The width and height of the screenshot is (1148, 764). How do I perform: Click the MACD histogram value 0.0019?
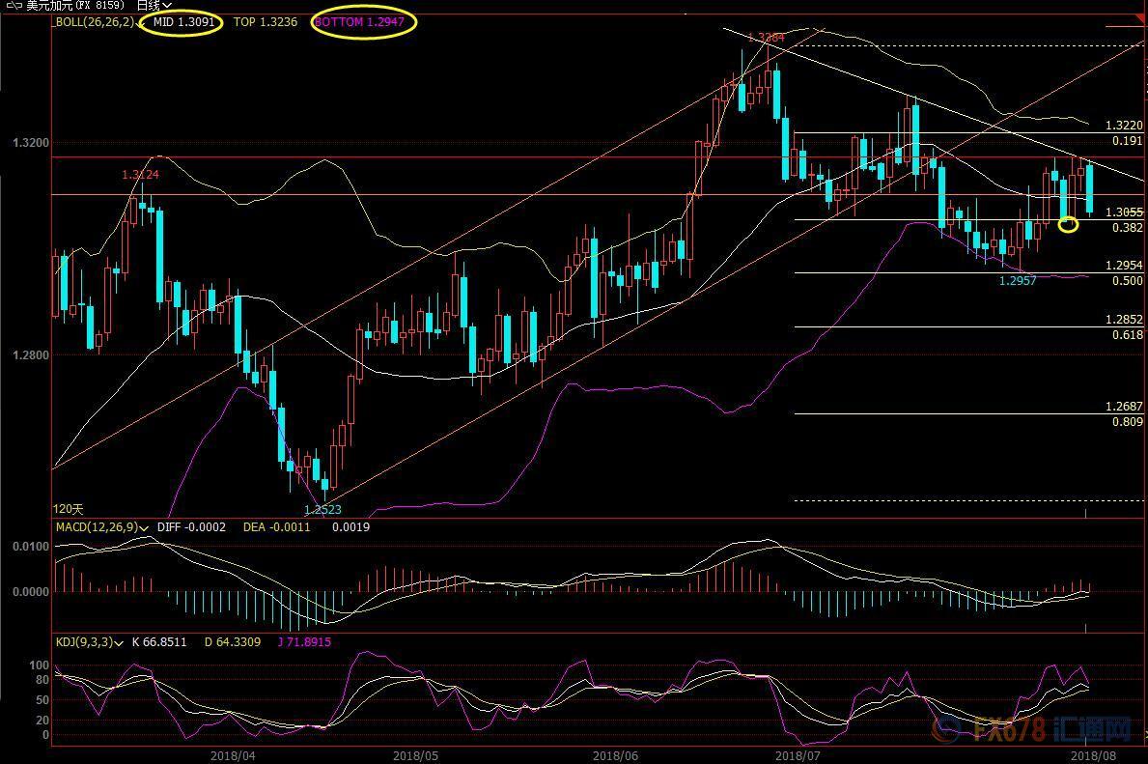click(x=350, y=527)
